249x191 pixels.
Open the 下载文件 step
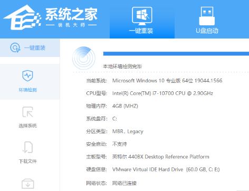pyautogui.click(x=27, y=152)
